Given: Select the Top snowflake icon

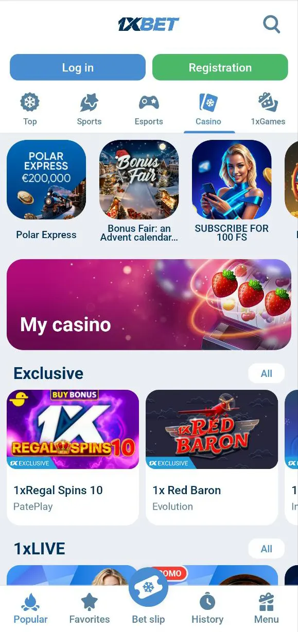Looking at the screenshot, I should point(30,102).
